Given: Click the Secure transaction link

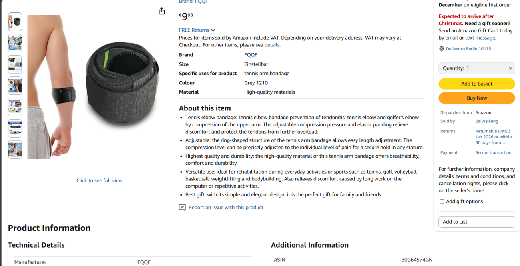Looking at the screenshot, I should (493, 152).
